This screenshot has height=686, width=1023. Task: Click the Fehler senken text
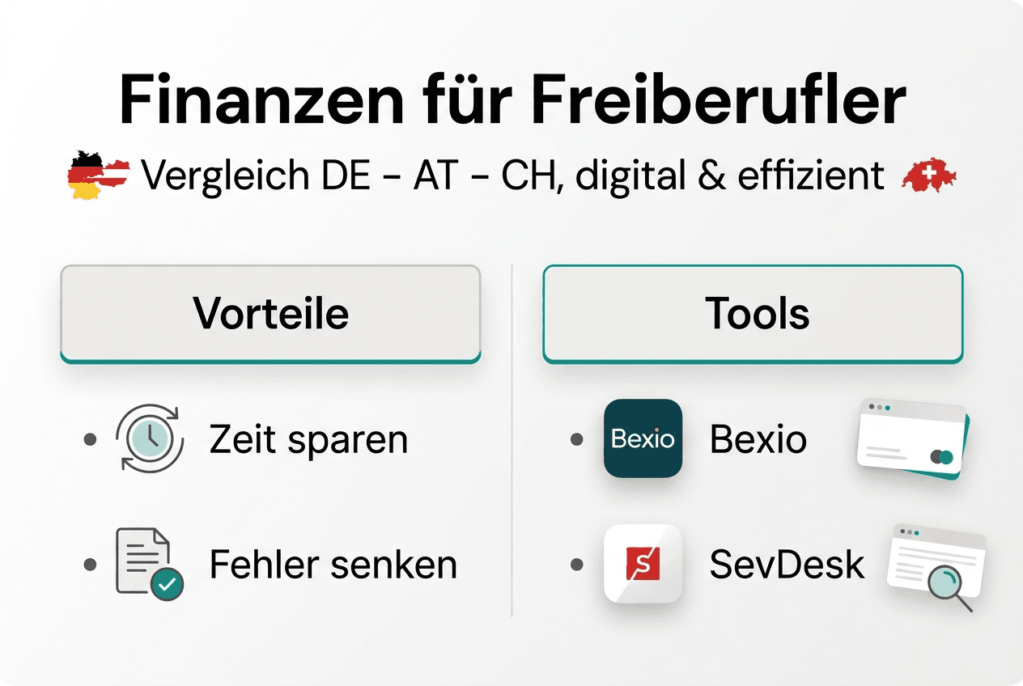(333, 565)
